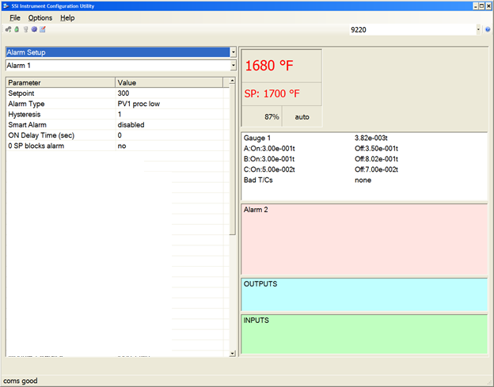The height and width of the screenshot is (387, 494).
Task: Click the blue help icon beside 9220
Action: 488,29
